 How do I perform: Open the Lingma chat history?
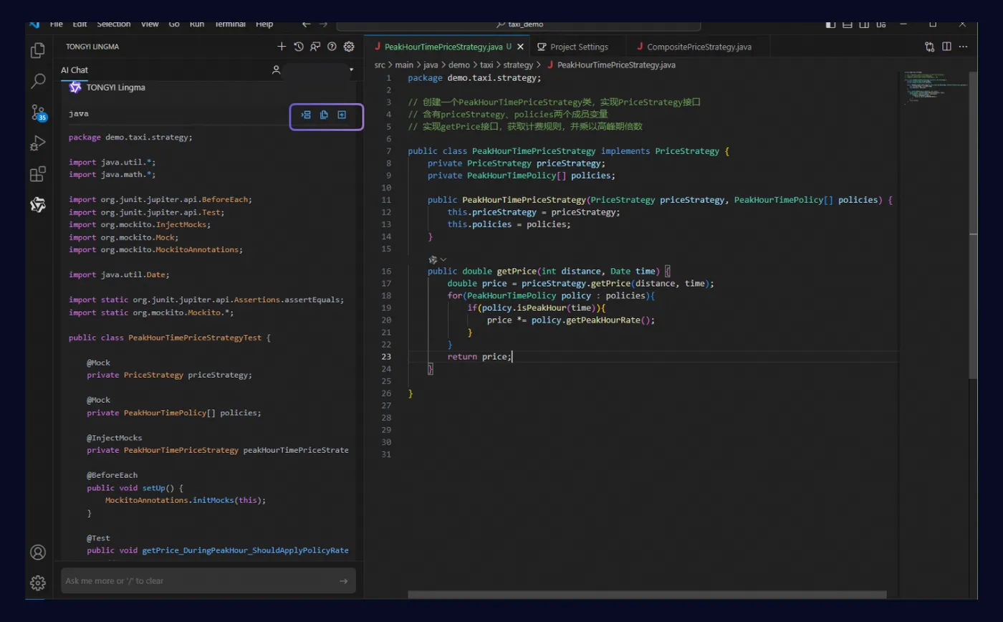[x=298, y=47]
